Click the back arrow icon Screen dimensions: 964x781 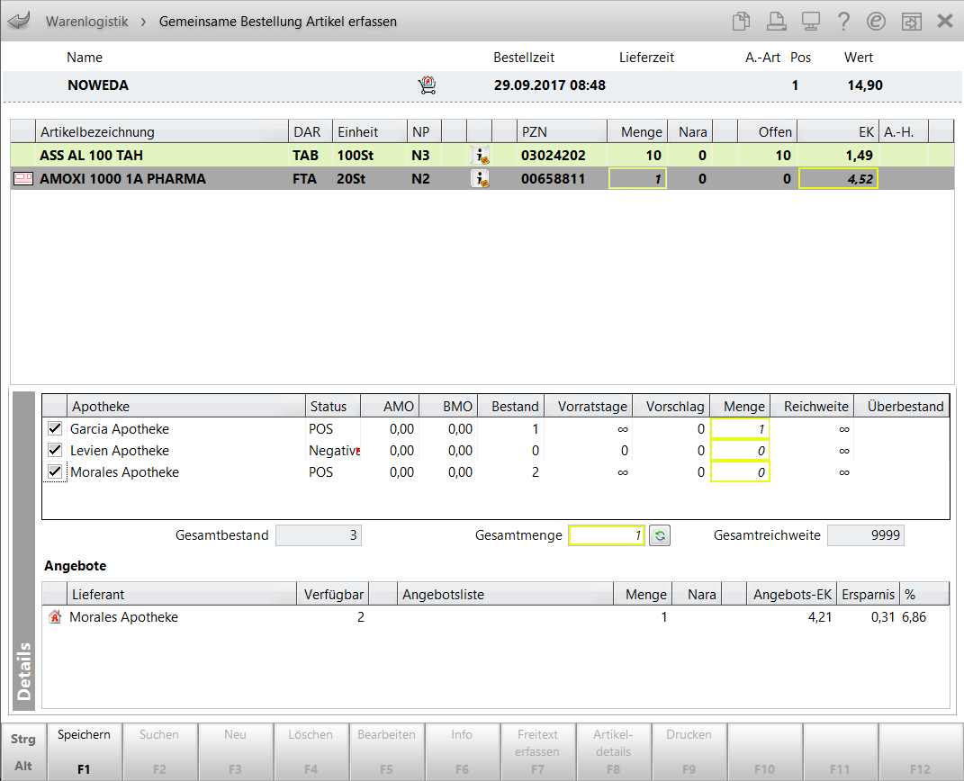[19, 21]
